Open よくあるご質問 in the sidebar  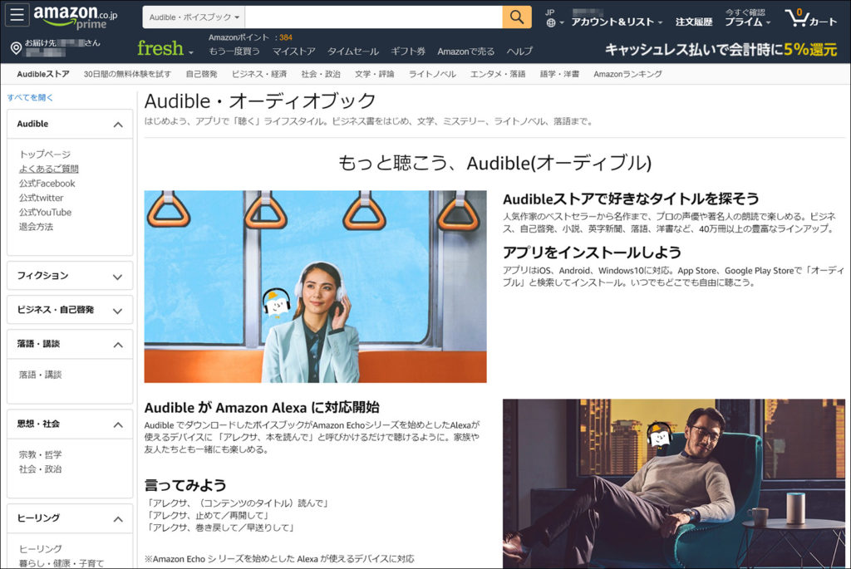pos(49,169)
